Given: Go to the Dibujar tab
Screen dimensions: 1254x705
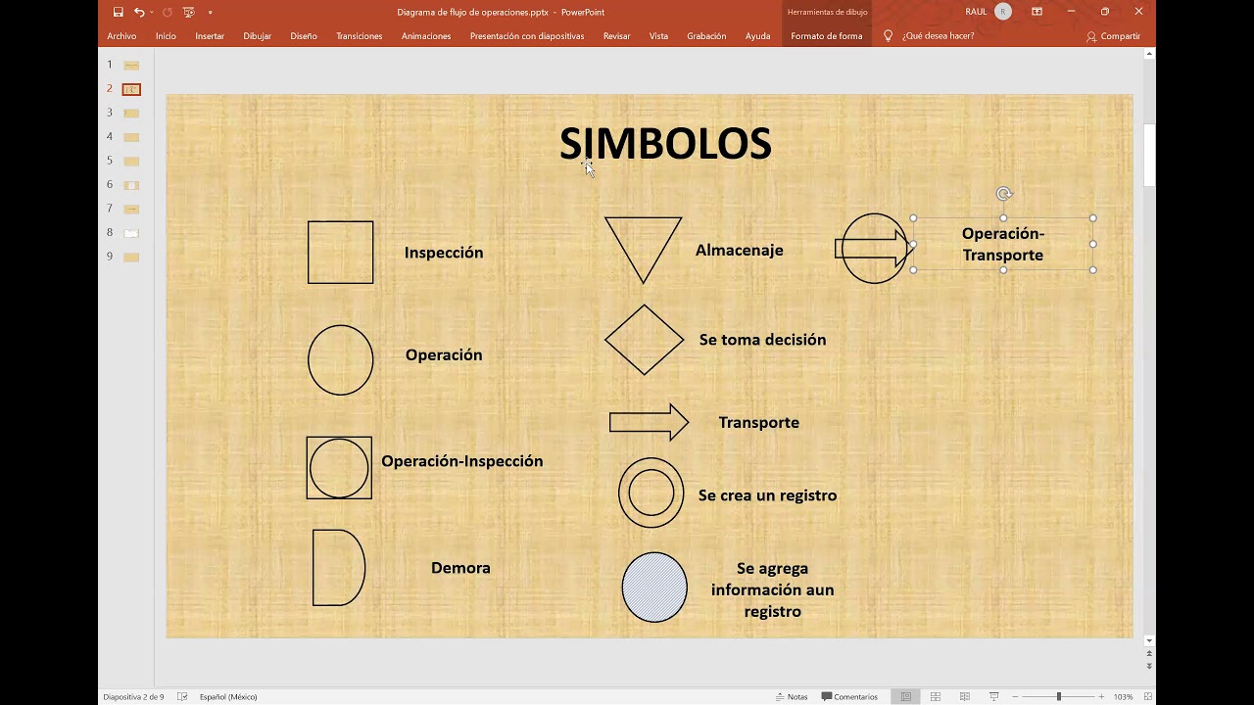Looking at the screenshot, I should (258, 36).
